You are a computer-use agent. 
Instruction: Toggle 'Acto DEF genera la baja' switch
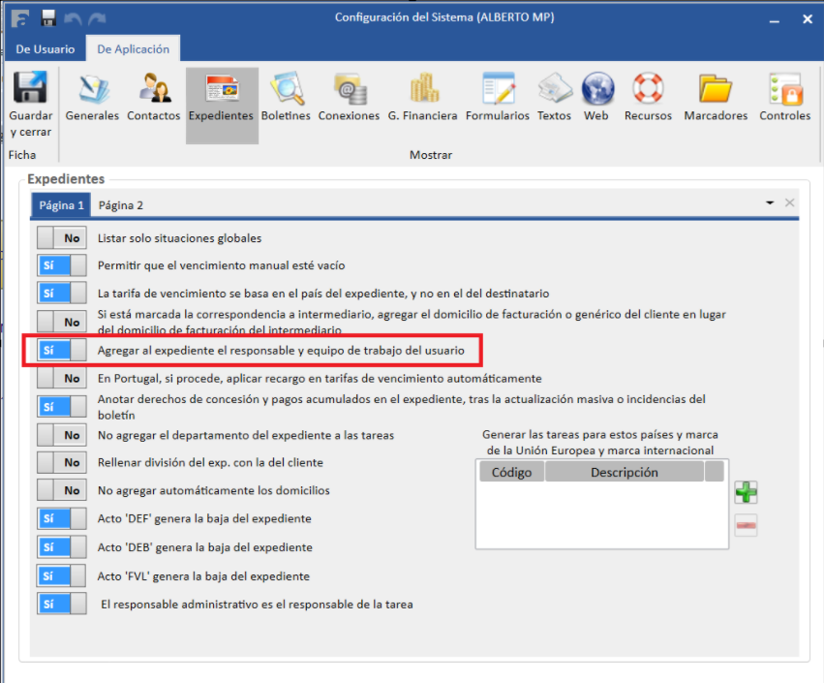[61, 519]
